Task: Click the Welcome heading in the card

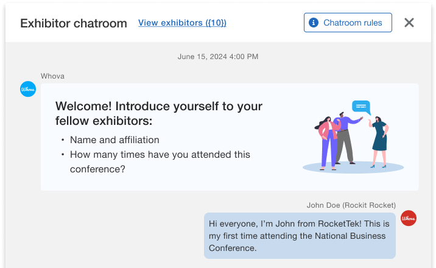Action: point(159,113)
